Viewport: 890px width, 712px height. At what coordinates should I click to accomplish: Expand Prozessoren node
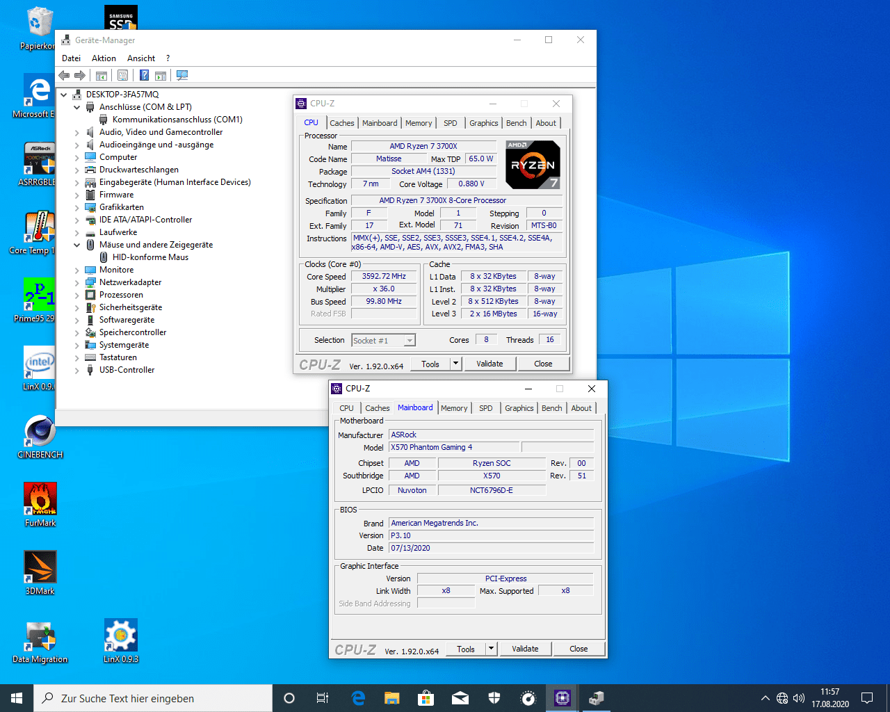point(77,295)
